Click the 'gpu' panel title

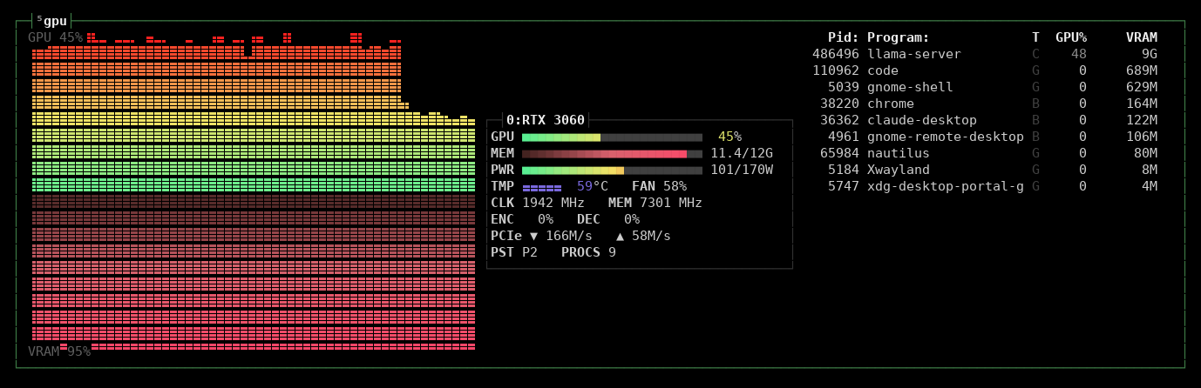pos(55,21)
